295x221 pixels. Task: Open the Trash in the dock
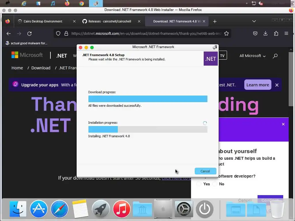click(277, 209)
